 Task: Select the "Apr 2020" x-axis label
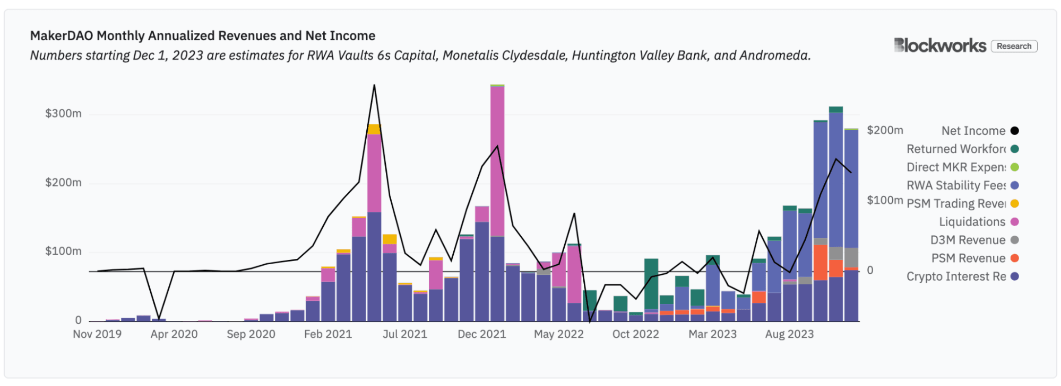[174, 334]
